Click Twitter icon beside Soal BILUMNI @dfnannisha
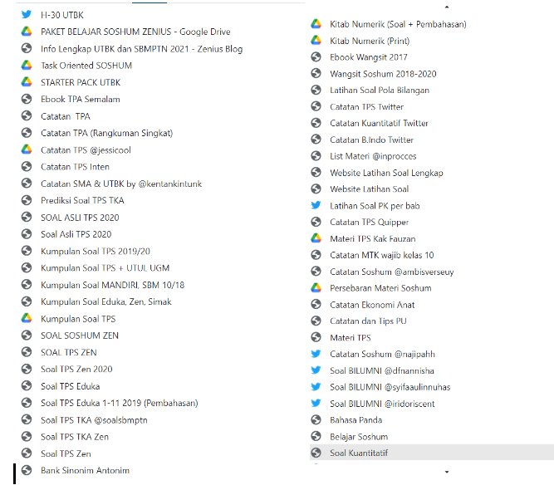This screenshot has height=490, width=554. (316, 370)
